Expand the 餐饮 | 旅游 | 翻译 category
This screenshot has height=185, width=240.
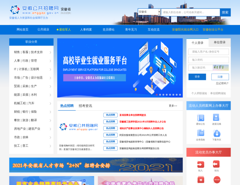pos(31,120)
